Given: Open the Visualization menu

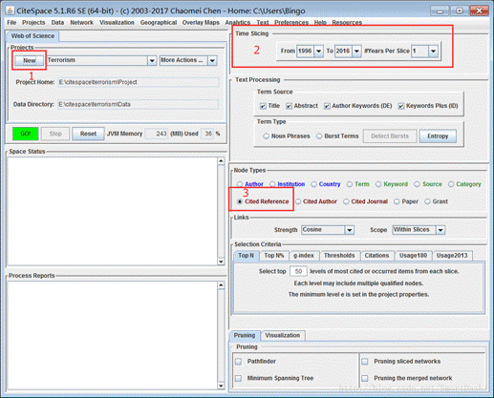Looking at the screenshot, I should click(x=117, y=23).
